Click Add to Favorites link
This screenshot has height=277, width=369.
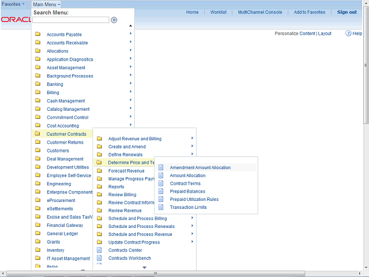[x=310, y=12]
